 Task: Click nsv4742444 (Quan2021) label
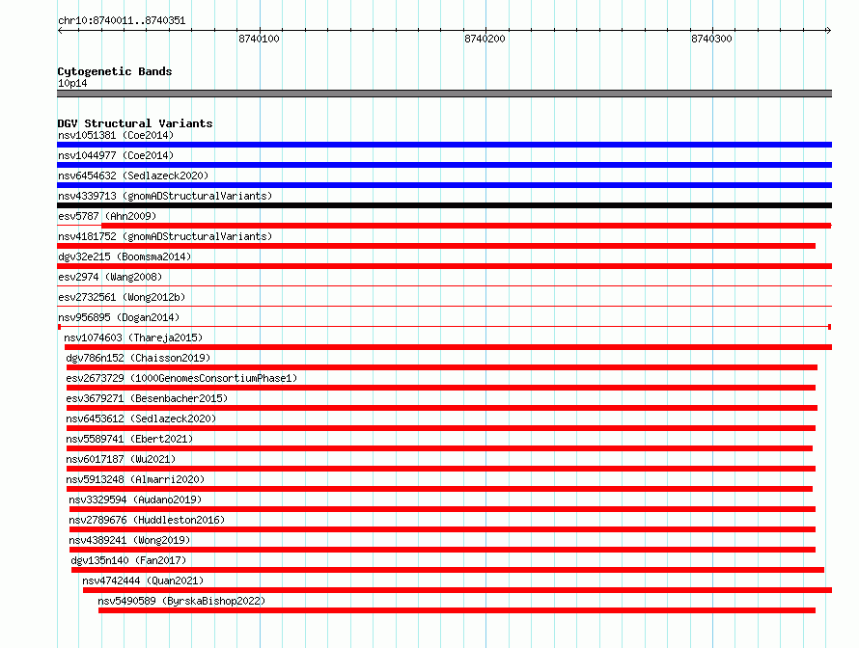(x=143, y=580)
